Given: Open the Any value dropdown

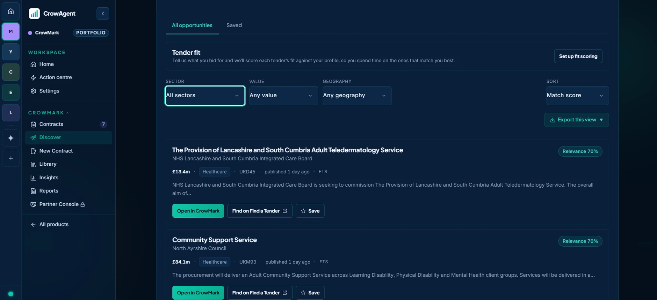Looking at the screenshot, I should pyautogui.click(x=283, y=96).
